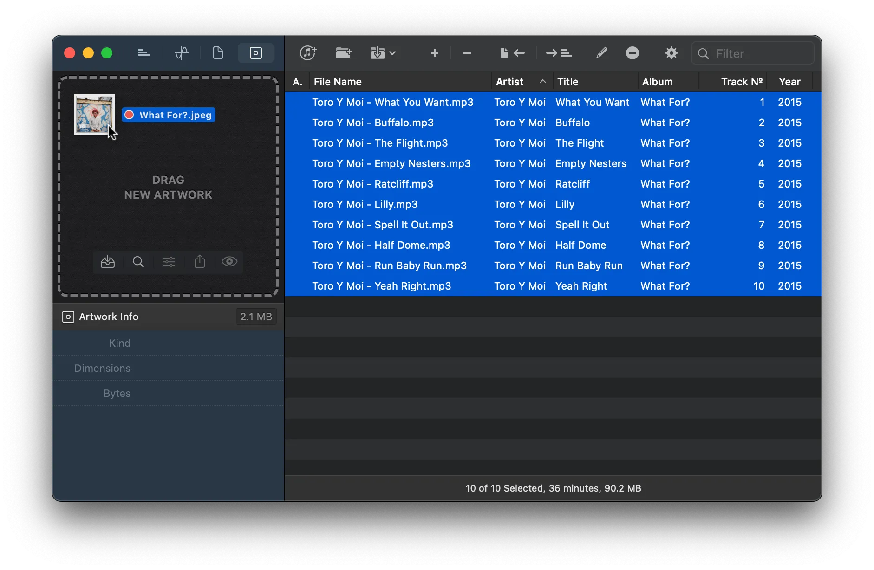
Task: Click the artwork search magnifier icon
Action: (x=138, y=262)
